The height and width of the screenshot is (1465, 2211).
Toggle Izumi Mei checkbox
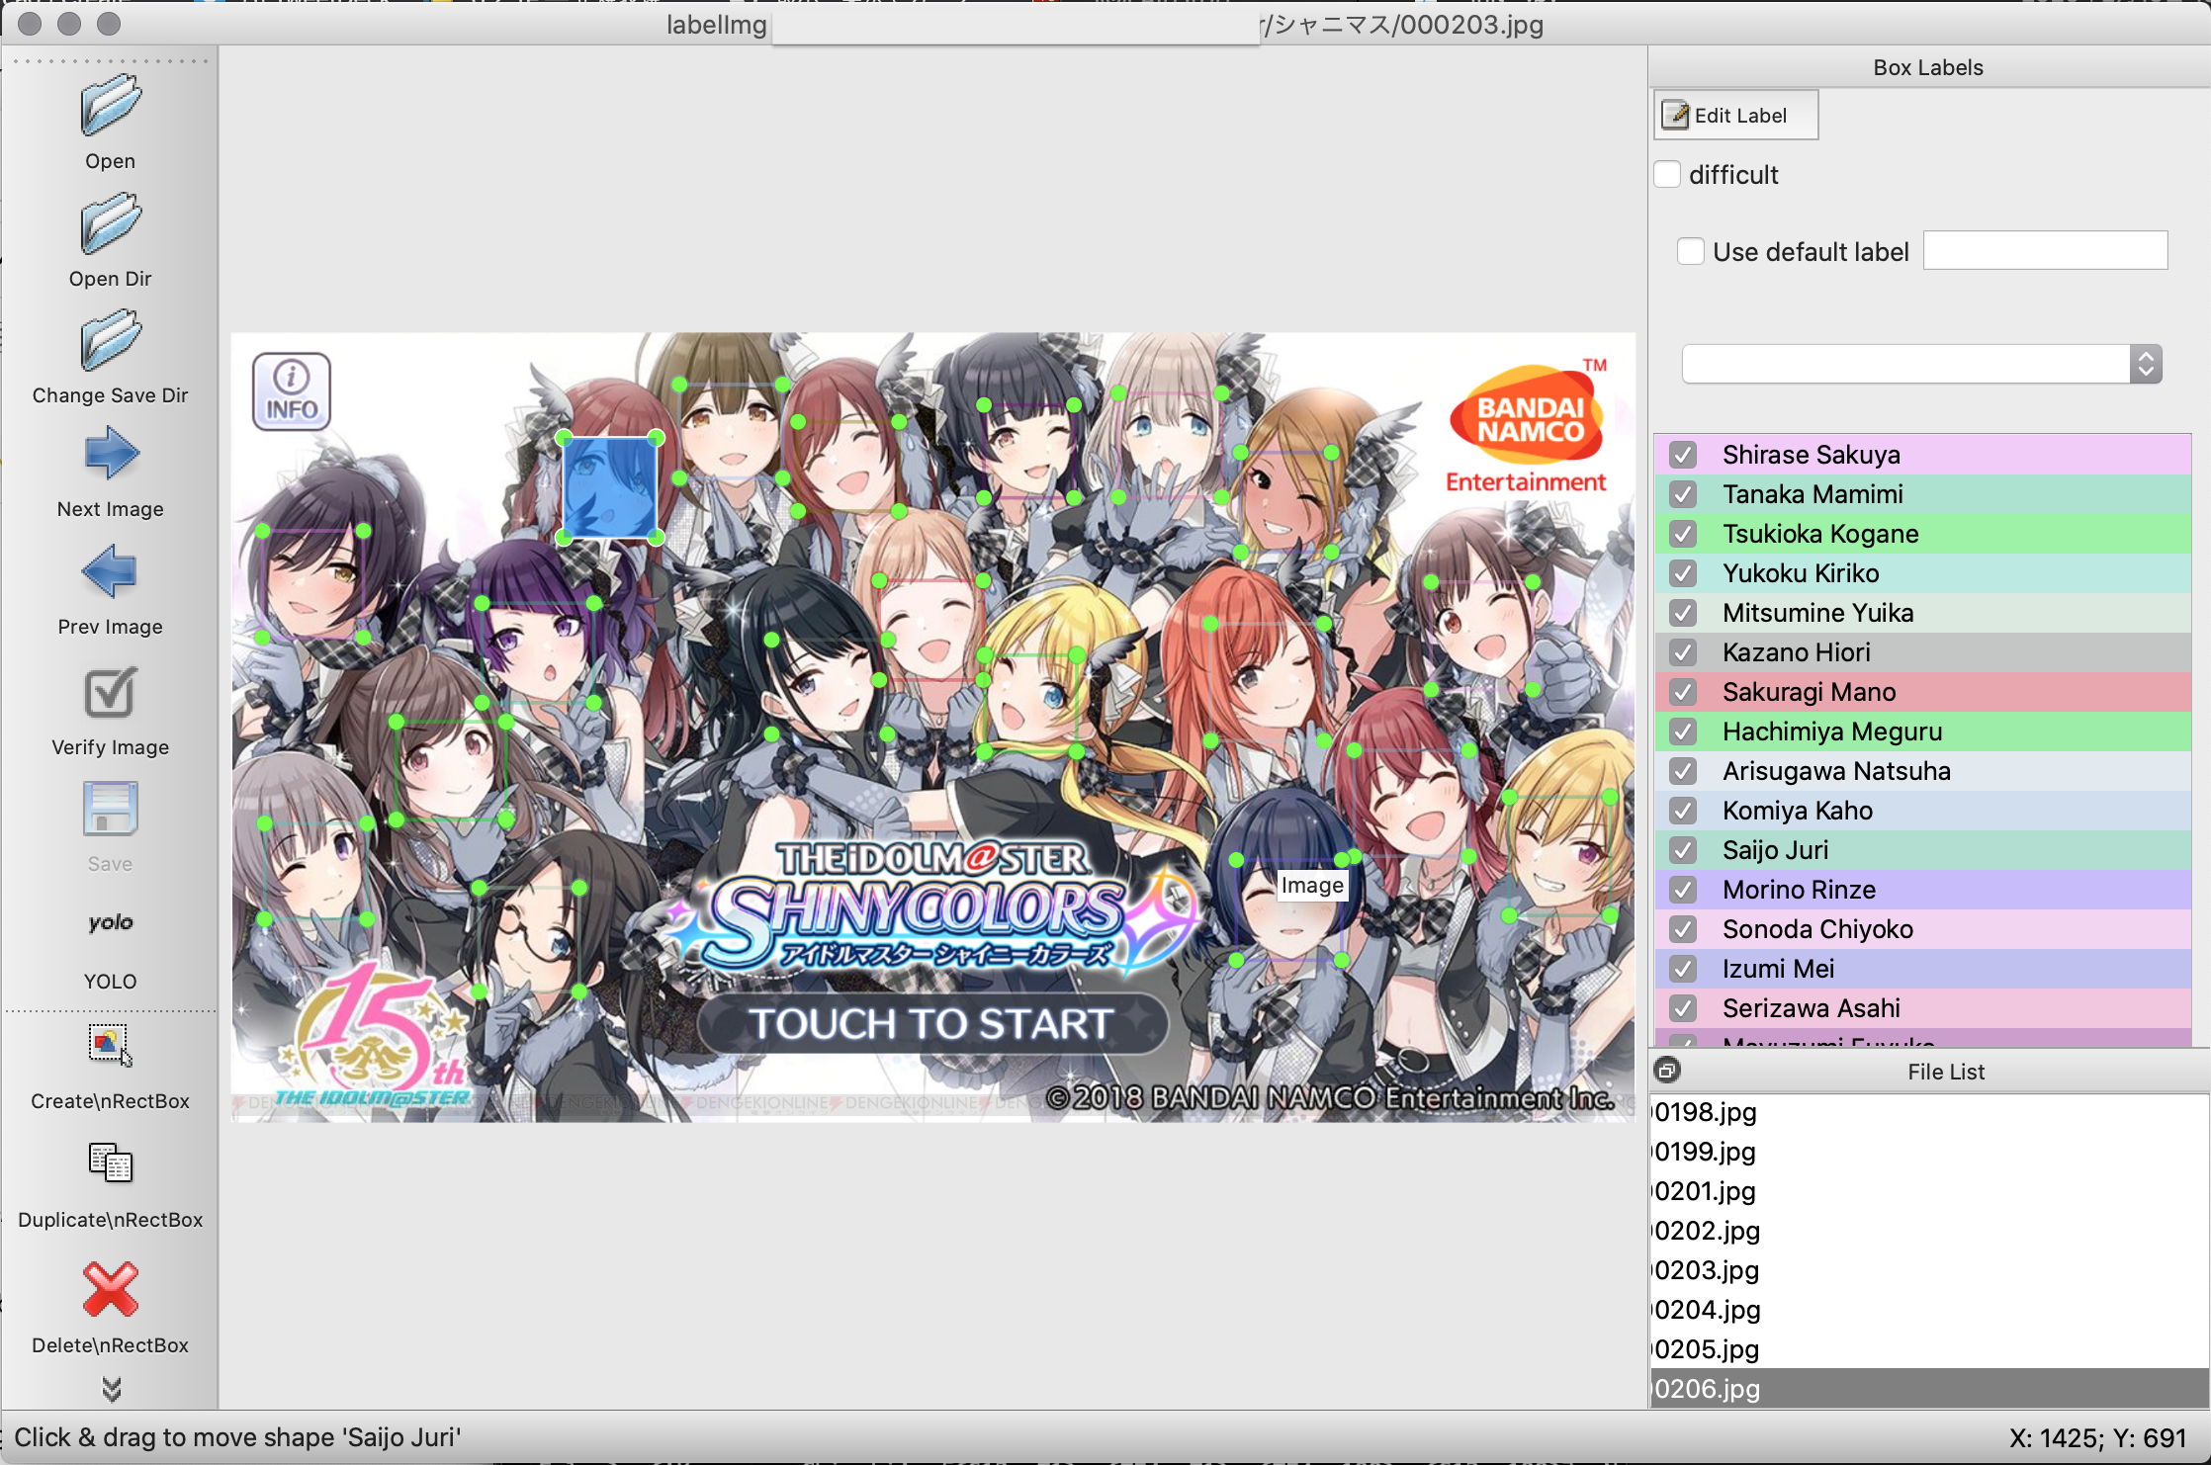click(x=1682, y=969)
